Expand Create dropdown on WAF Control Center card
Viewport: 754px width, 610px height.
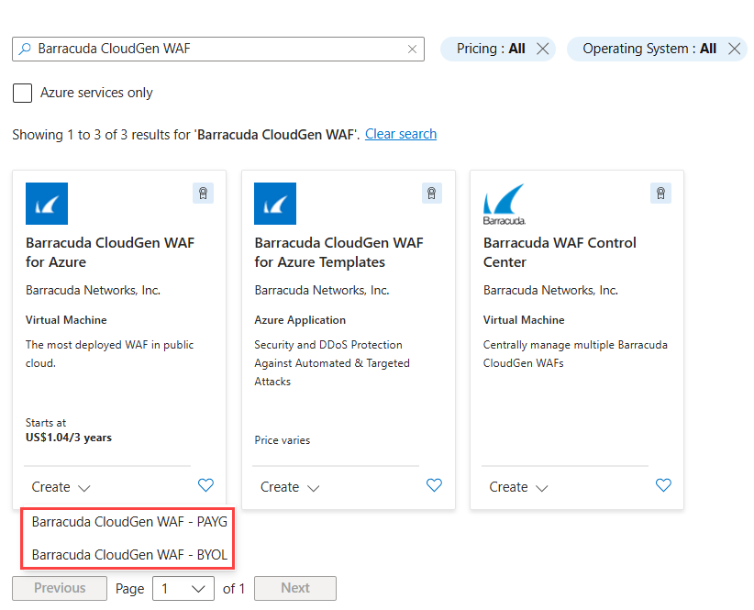518,487
